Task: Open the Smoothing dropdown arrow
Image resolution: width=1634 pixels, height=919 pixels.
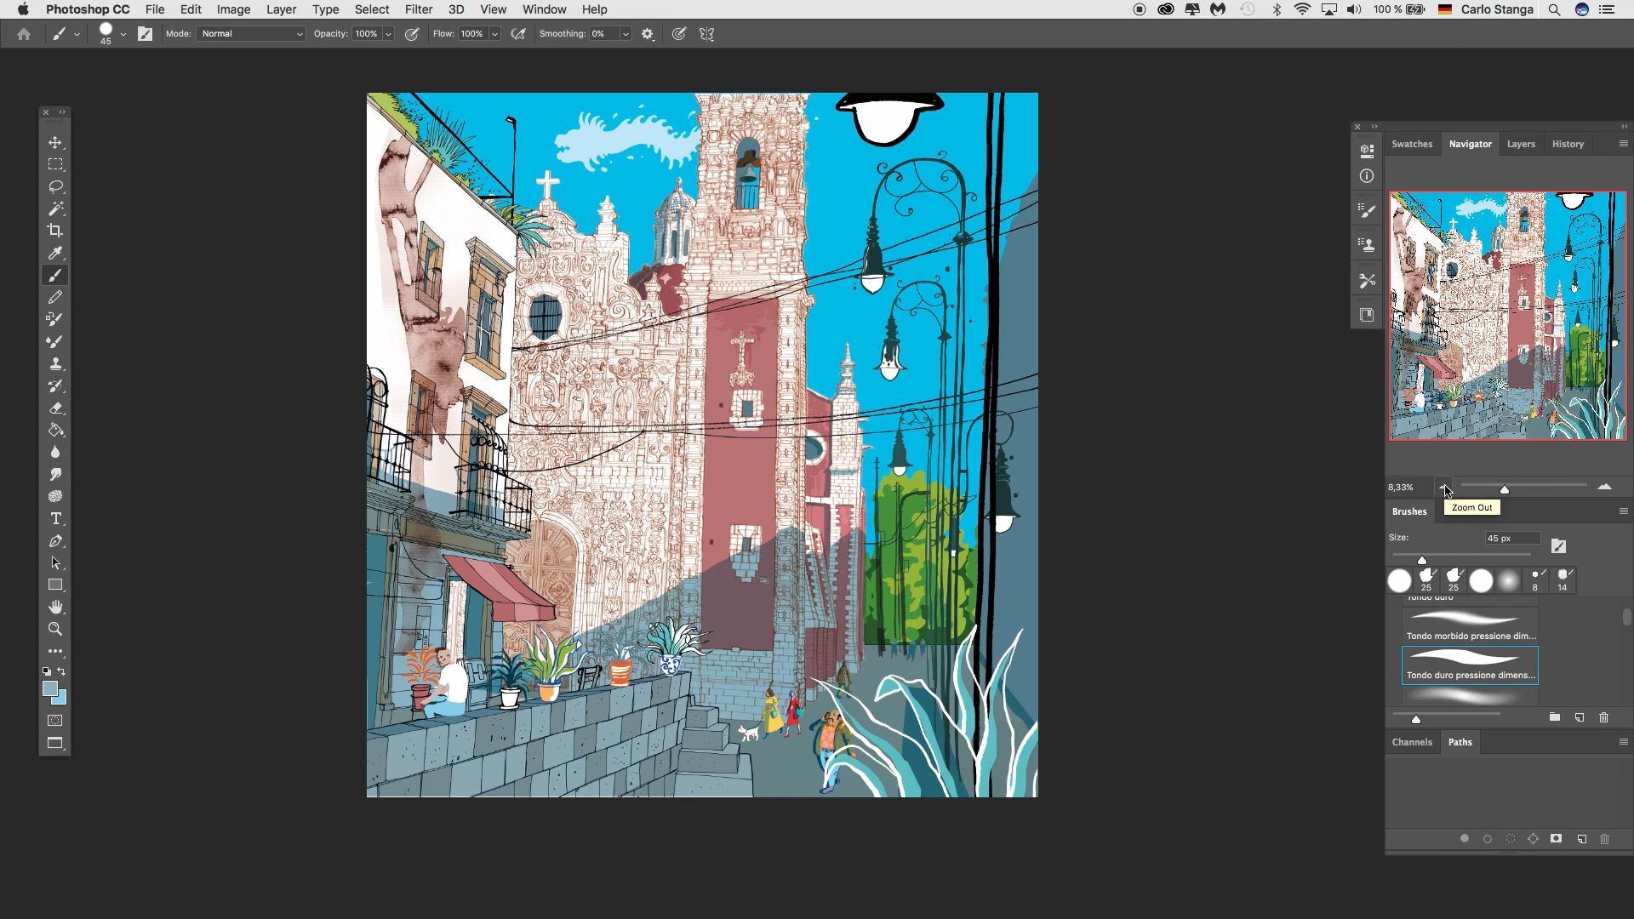Action: 626,34
